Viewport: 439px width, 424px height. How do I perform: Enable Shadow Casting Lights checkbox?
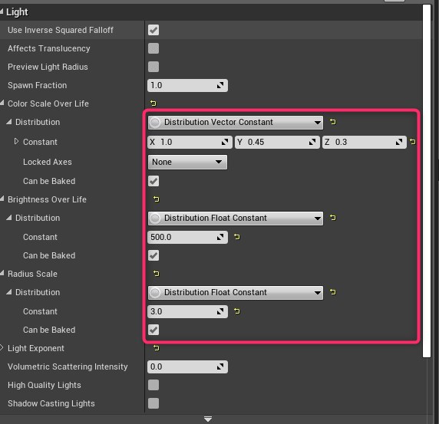(153, 403)
